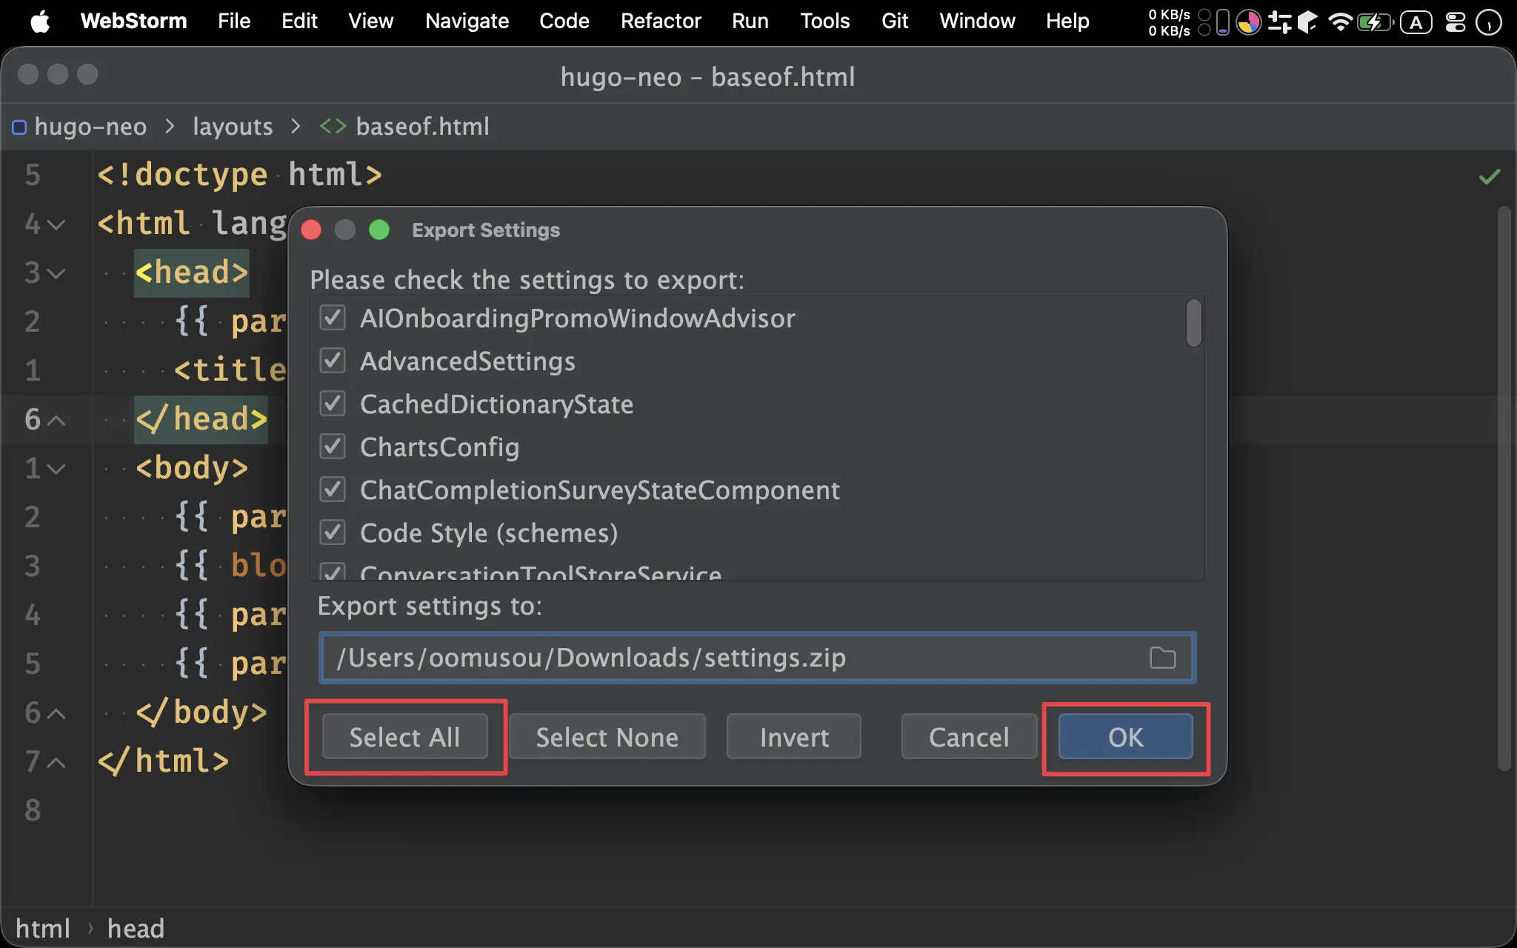
Task: Uncheck Code Style (schemes)
Action: [x=333, y=533]
